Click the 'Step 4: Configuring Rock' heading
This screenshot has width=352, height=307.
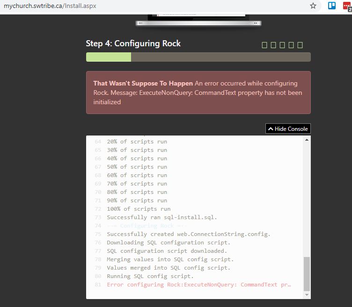(133, 43)
